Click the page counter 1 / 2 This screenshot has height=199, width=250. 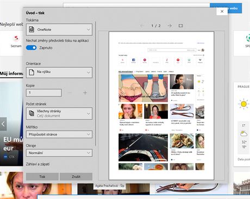click(156, 25)
